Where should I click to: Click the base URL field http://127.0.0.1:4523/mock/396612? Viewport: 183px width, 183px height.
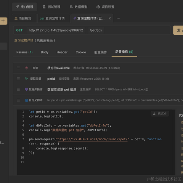coord(56,30)
